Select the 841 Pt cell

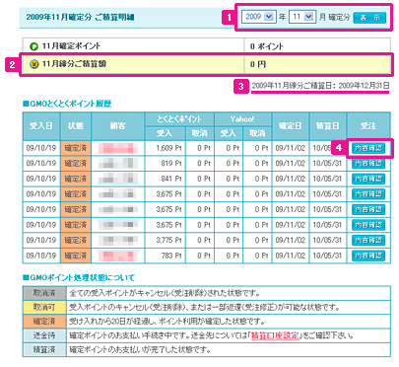166,179
